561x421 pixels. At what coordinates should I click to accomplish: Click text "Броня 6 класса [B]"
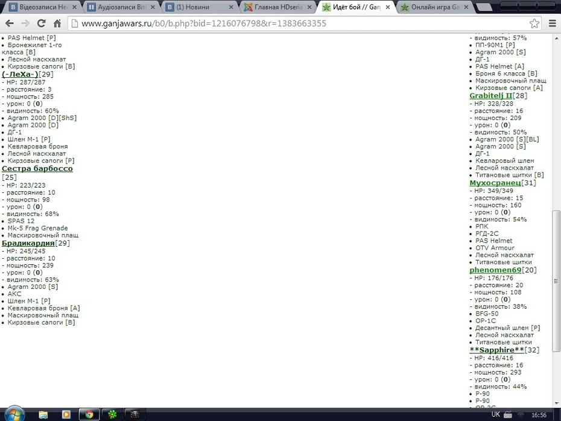coord(506,74)
